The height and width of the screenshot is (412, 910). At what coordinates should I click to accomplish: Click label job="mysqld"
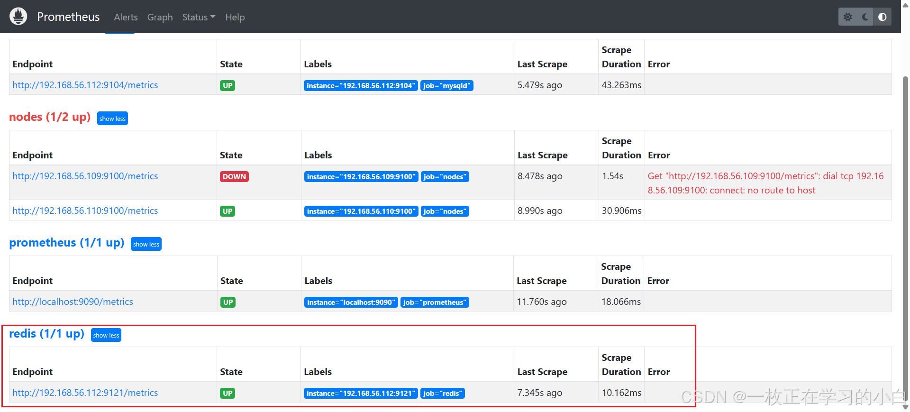click(447, 85)
